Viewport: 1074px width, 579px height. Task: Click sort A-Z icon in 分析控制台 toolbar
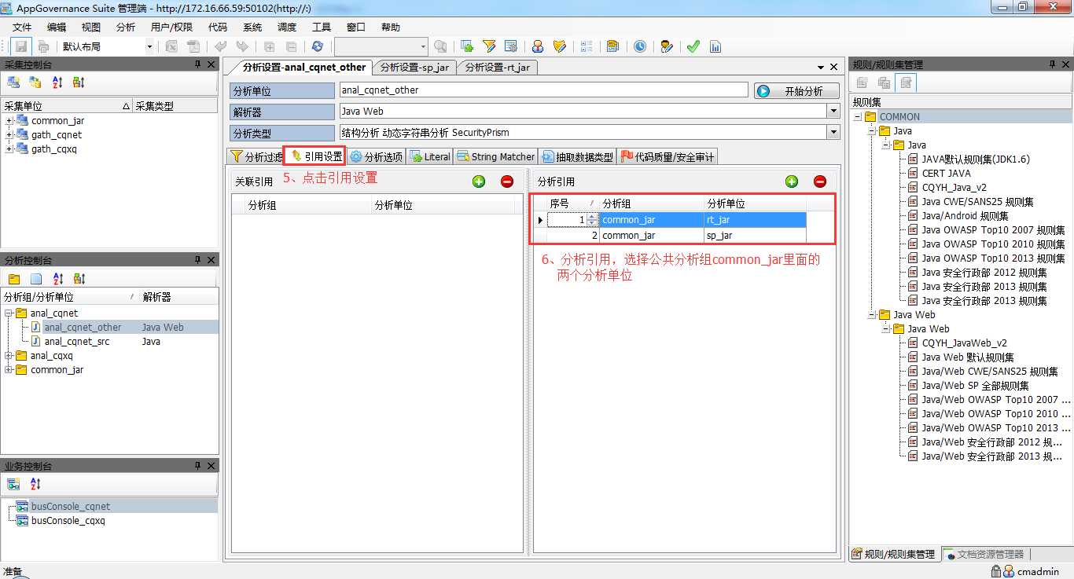coord(57,278)
